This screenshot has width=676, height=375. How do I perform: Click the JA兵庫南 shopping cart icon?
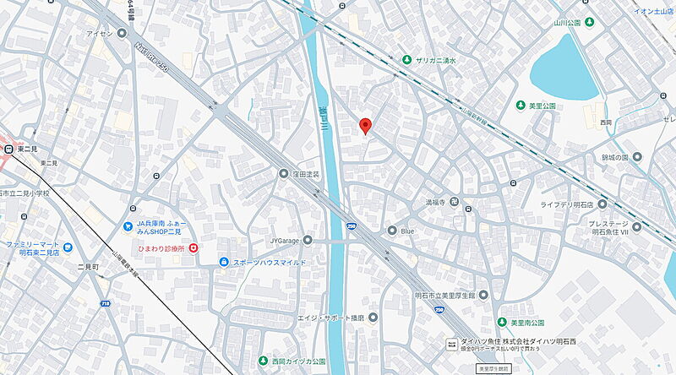point(128,226)
